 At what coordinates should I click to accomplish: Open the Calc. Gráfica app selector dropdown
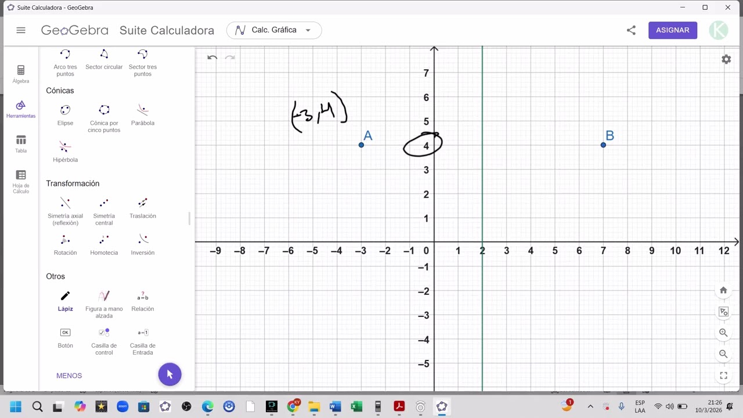coord(274,30)
